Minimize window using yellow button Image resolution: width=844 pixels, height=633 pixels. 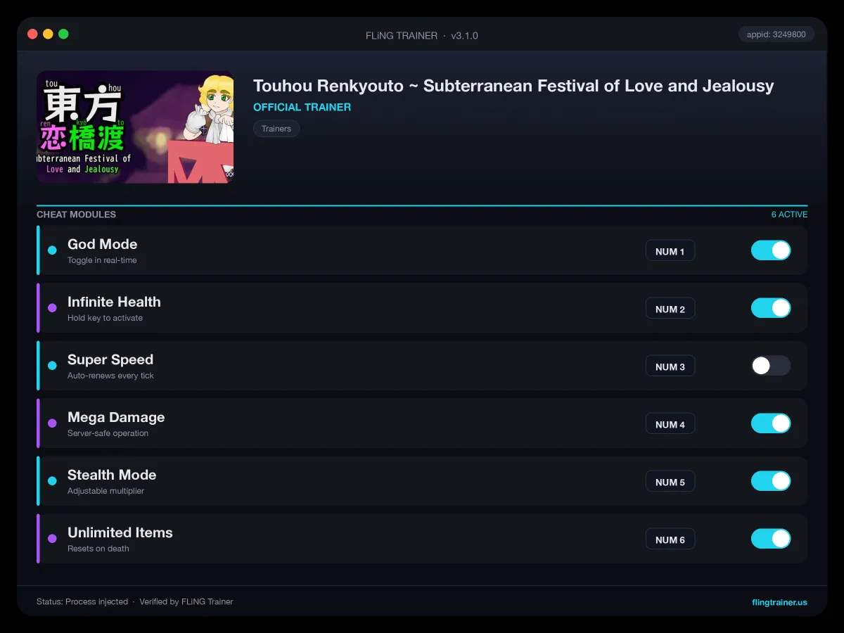(x=48, y=34)
